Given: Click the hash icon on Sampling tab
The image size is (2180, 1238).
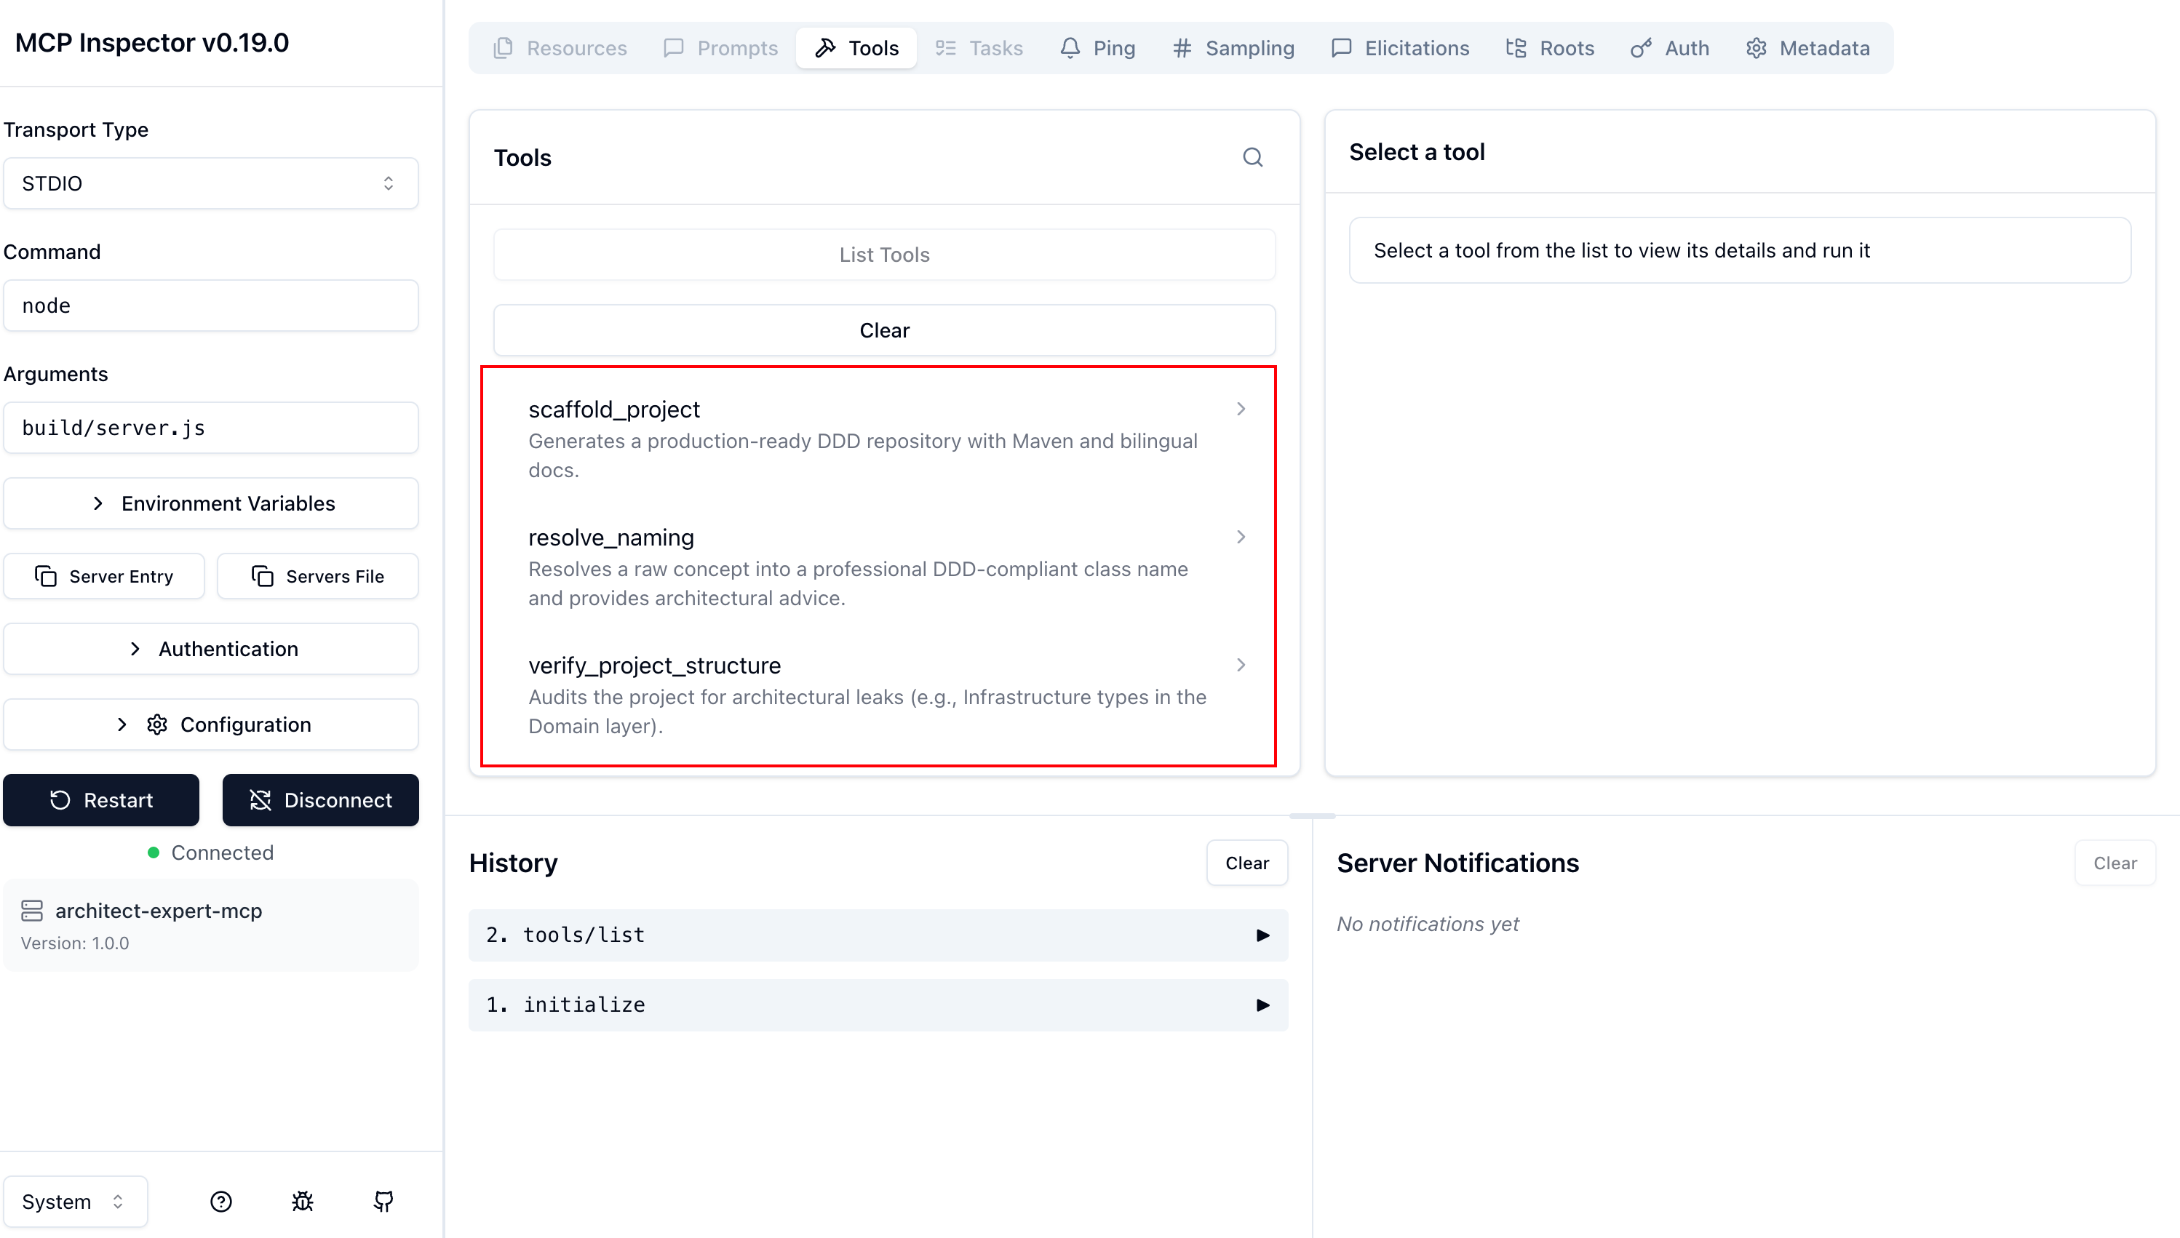Looking at the screenshot, I should [x=1182, y=49].
